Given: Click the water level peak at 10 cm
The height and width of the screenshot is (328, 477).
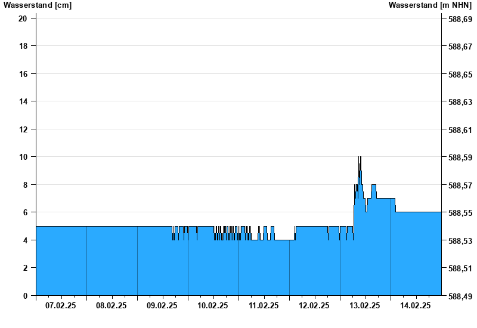Looking at the screenshot, I should [360, 158].
